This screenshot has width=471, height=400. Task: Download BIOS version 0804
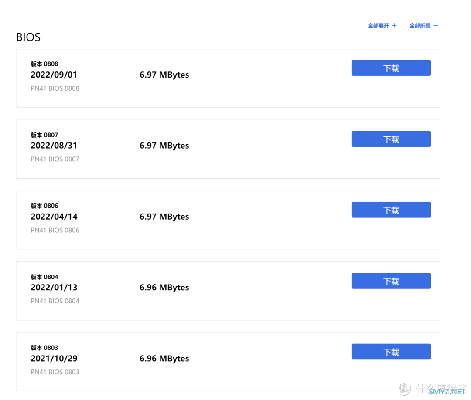click(x=391, y=281)
